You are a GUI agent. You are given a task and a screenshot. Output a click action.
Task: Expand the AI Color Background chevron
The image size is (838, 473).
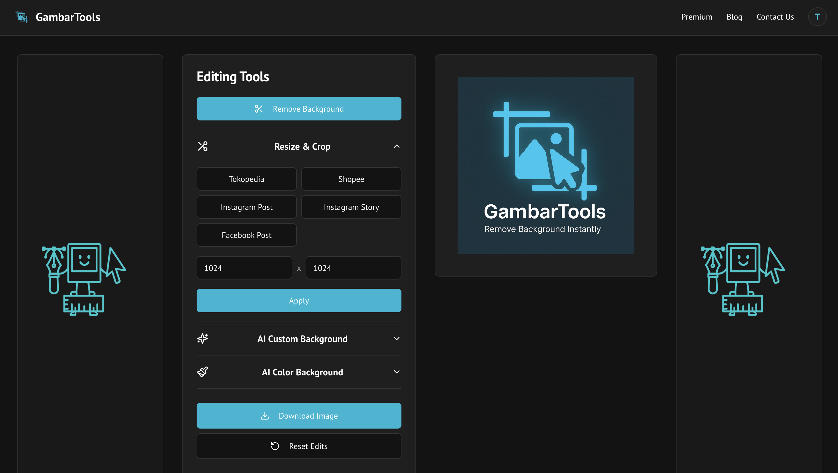pos(396,372)
